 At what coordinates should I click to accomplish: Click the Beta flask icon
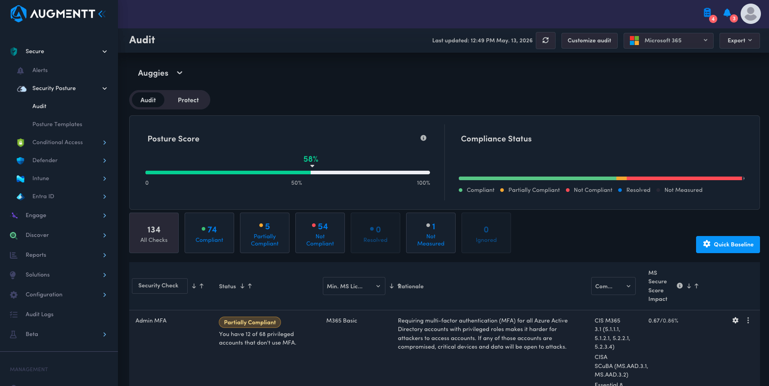click(x=14, y=334)
